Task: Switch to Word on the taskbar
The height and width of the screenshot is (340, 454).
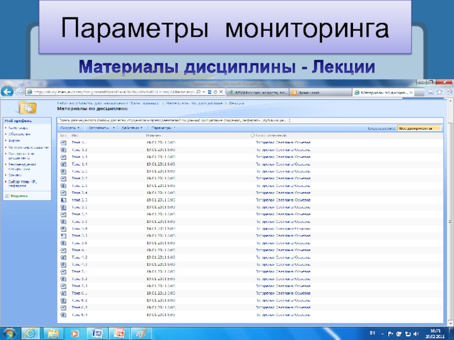Action: tap(97, 334)
